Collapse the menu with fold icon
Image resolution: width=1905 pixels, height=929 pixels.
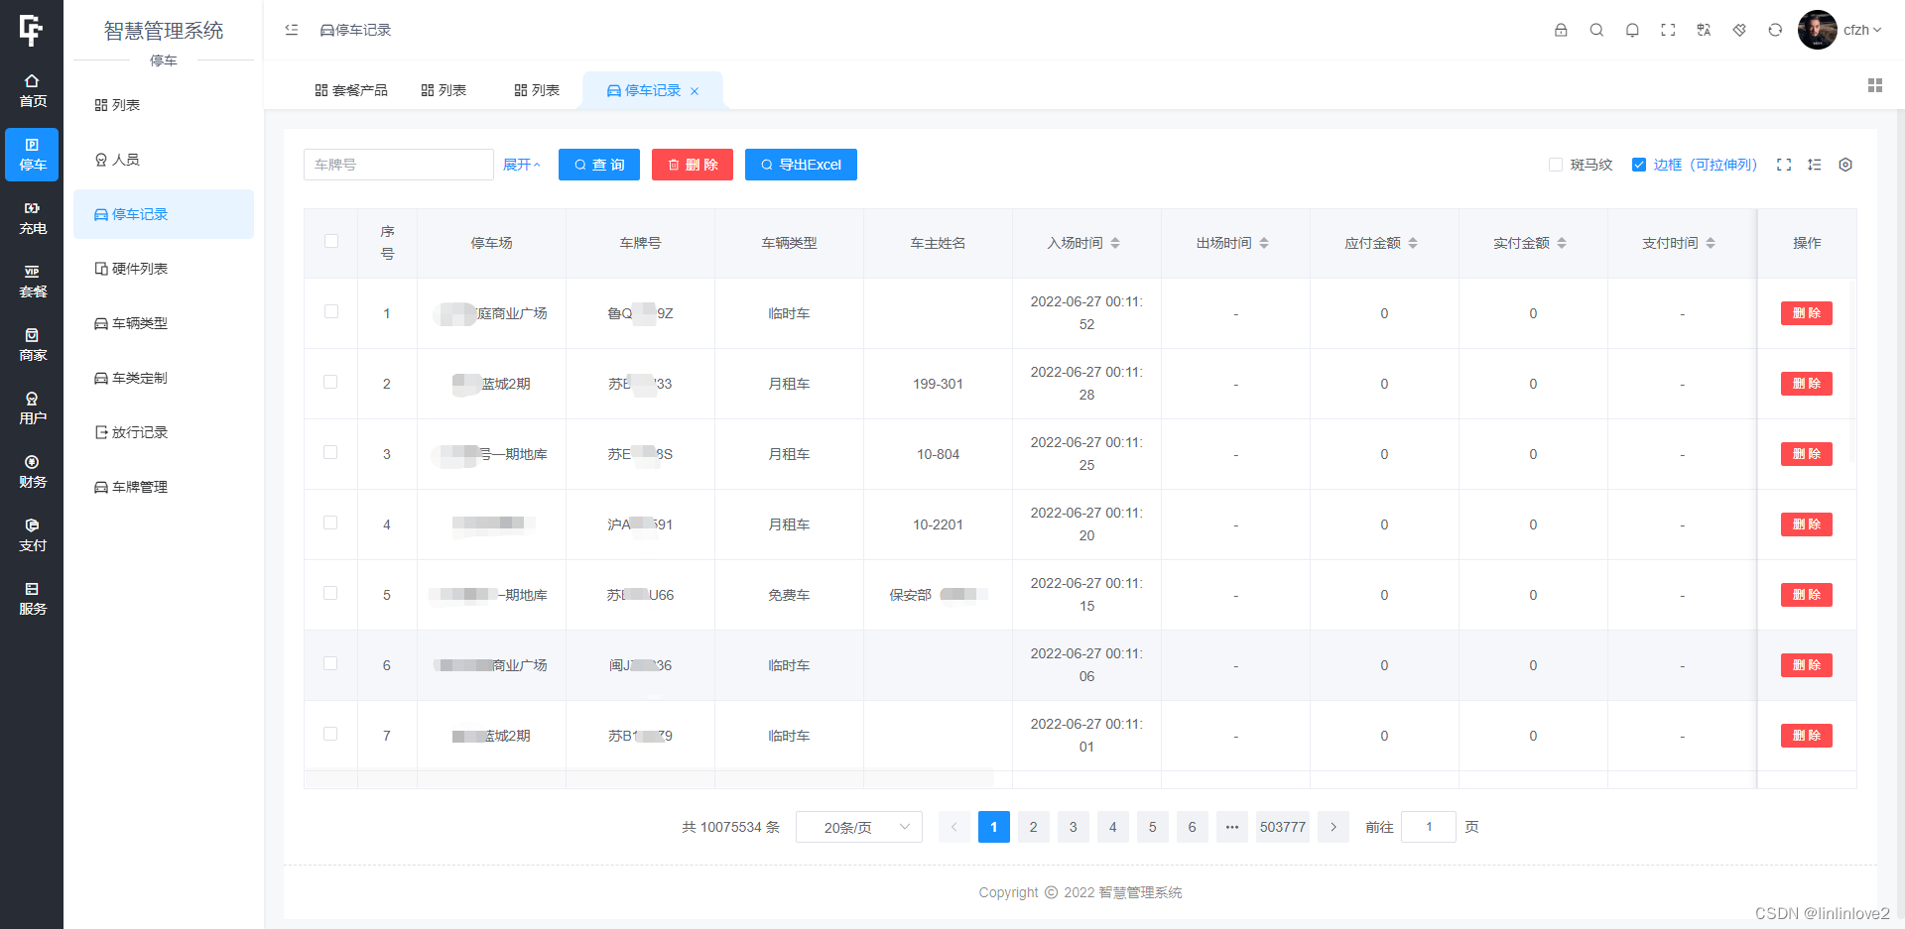(292, 30)
